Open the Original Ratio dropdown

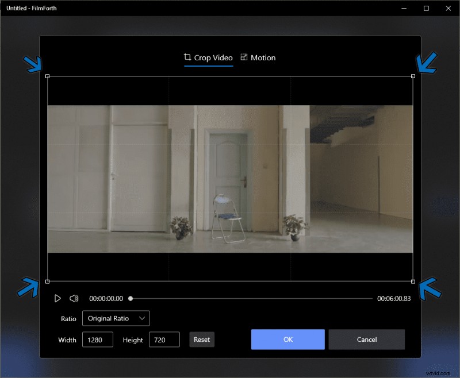coord(115,318)
